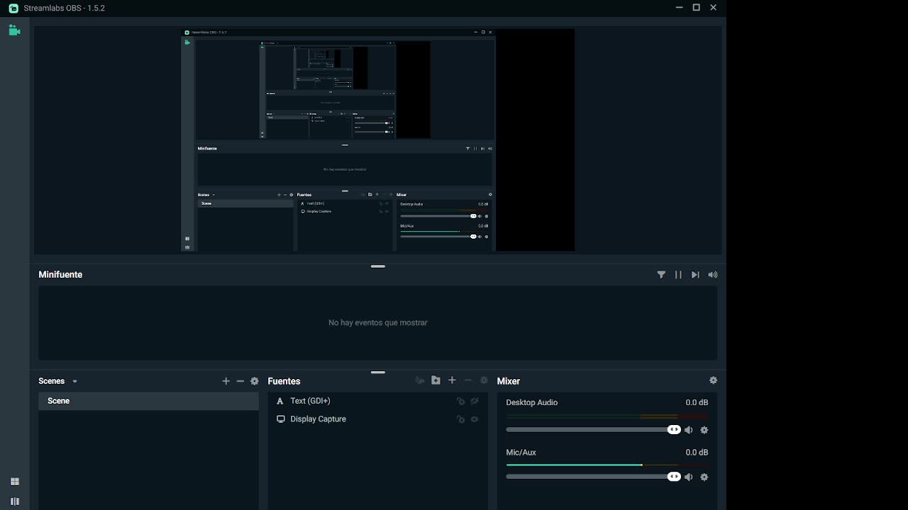Pause the Minifuente alert queue
908x510 pixels.
tap(678, 275)
